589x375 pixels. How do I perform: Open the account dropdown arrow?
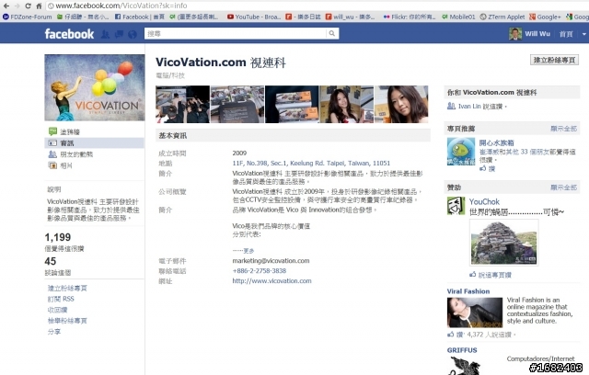pos(583,34)
